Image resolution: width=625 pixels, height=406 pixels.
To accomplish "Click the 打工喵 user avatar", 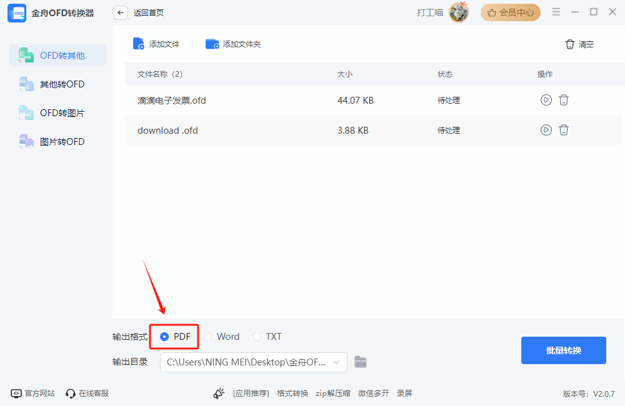I will tap(458, 12).
